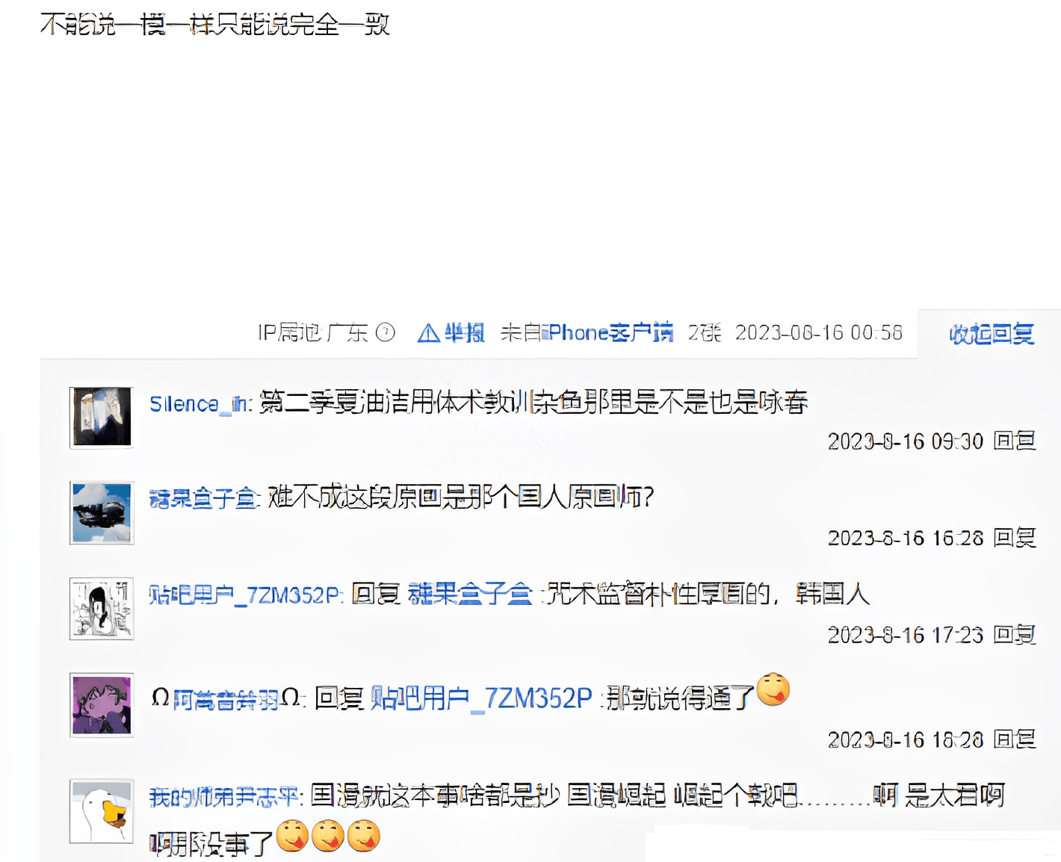Reply to the 17:23 comment
This screenshot has height=862, width=1061.
tap(1014, 634)
